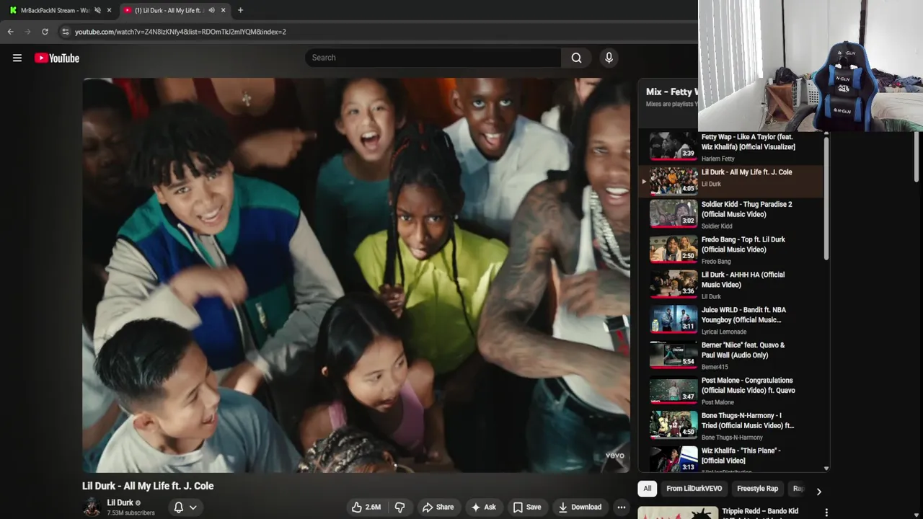923x519 pixels.
Task: Open Lil Durk channel avatar
Action: click(92, 507)
